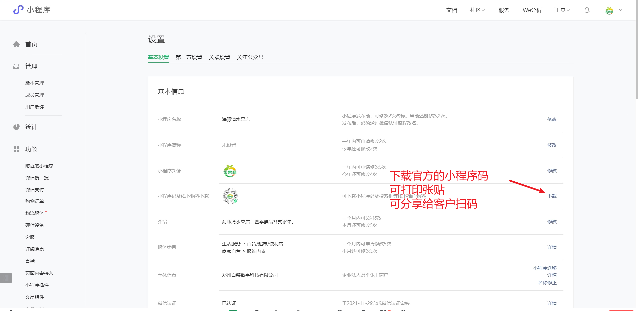Switch to 关联设置 tab

coord(220,57)
